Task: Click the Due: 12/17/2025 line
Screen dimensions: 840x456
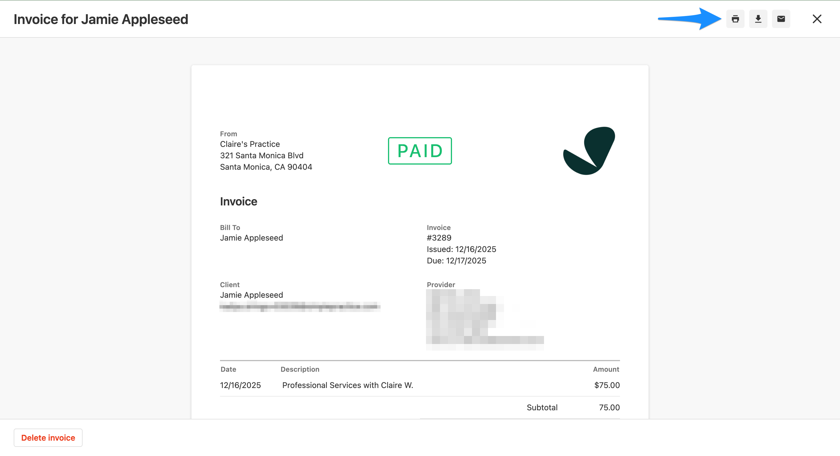Action: (456, 261)
